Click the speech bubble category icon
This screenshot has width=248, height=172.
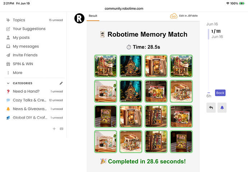[x=8, y=100]
